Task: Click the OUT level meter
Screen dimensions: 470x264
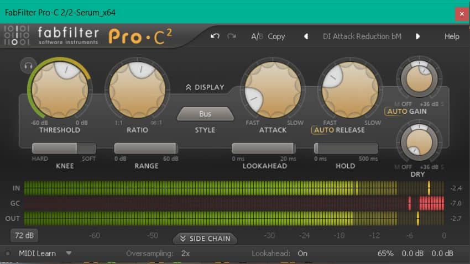Action: pos(234,219)
